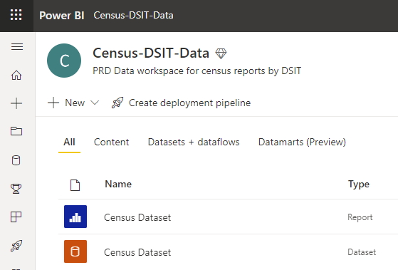This screenshot has width=398, height=270.
Task: Open Browse folder icon in sidebar
Action: click(16, 131)
